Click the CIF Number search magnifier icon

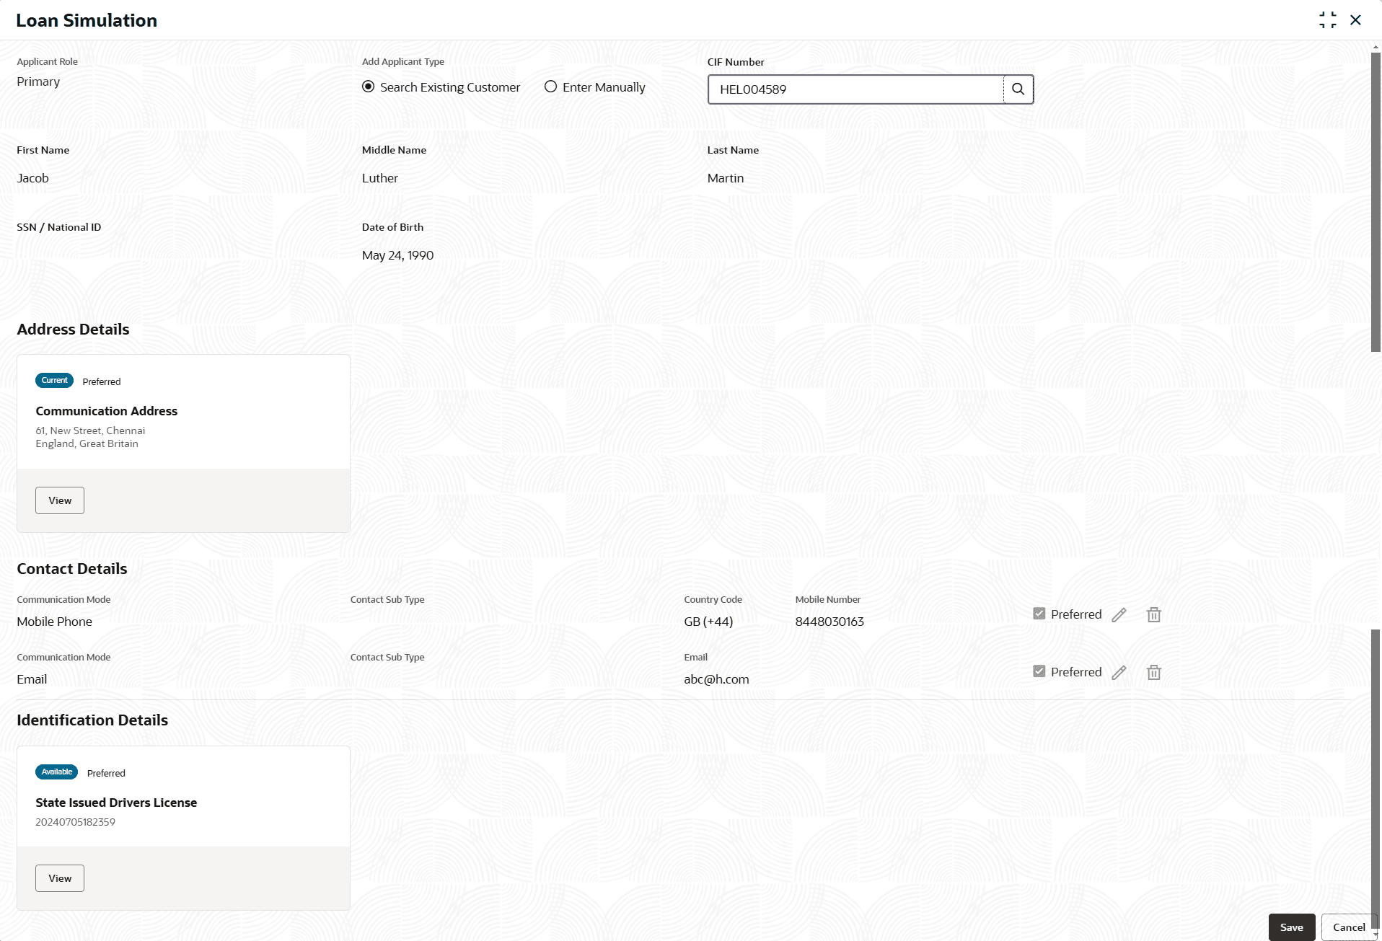[1018, 89]
